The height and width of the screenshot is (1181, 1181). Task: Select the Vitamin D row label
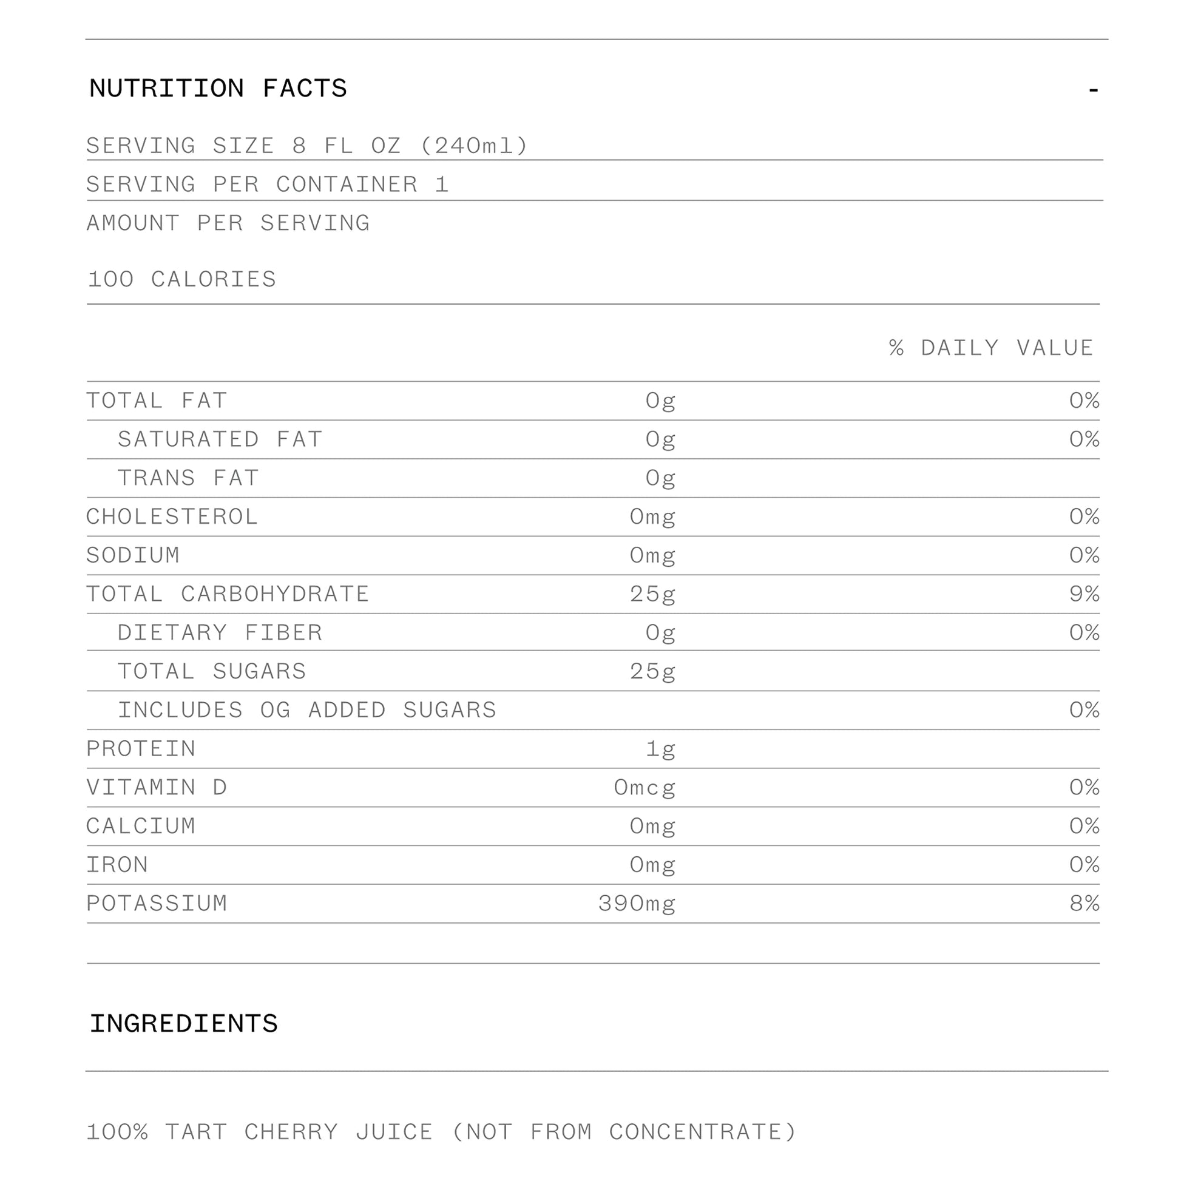coord(157,787)
